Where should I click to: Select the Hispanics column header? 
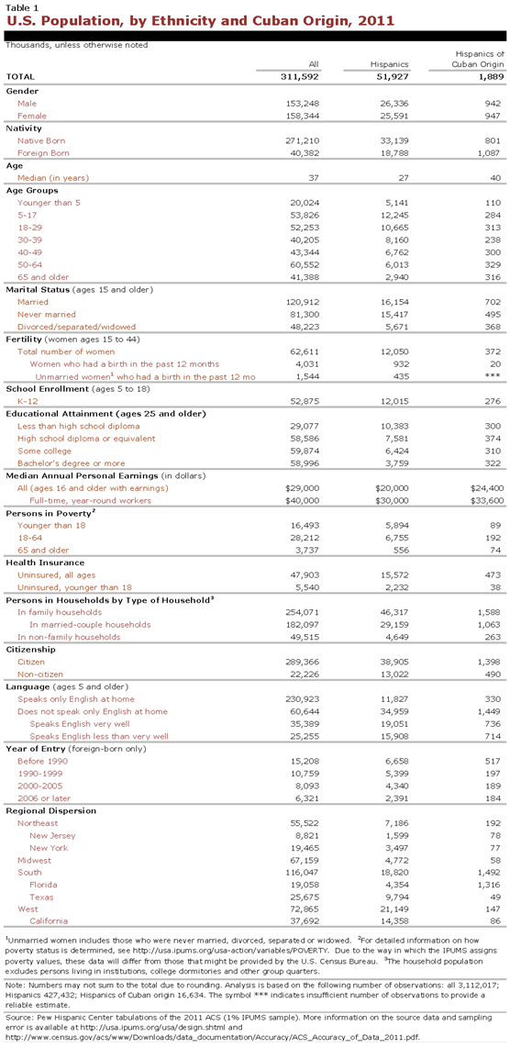coord(390,64)
